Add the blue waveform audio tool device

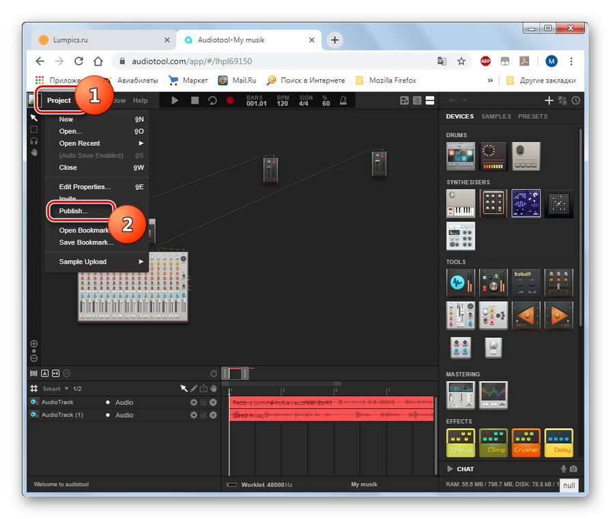pos(461,283)
